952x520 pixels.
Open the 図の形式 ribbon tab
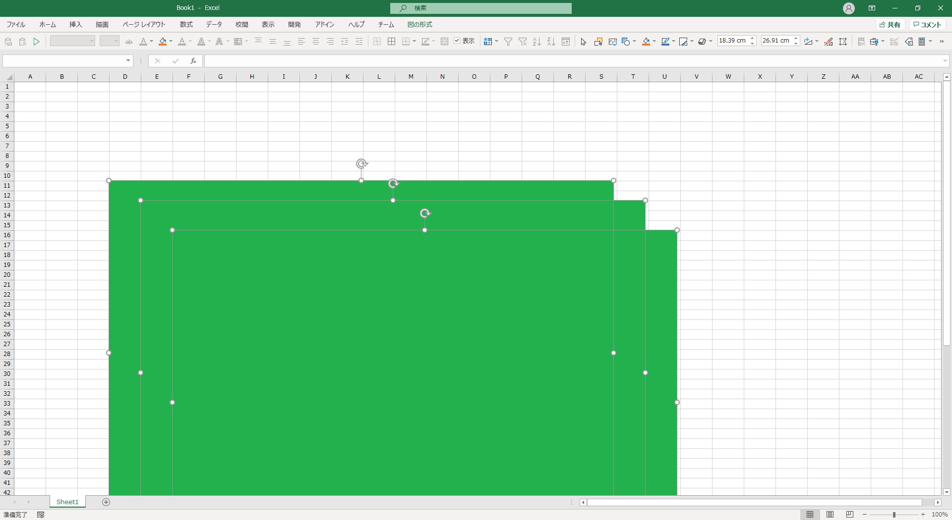[x=419, y=24]
